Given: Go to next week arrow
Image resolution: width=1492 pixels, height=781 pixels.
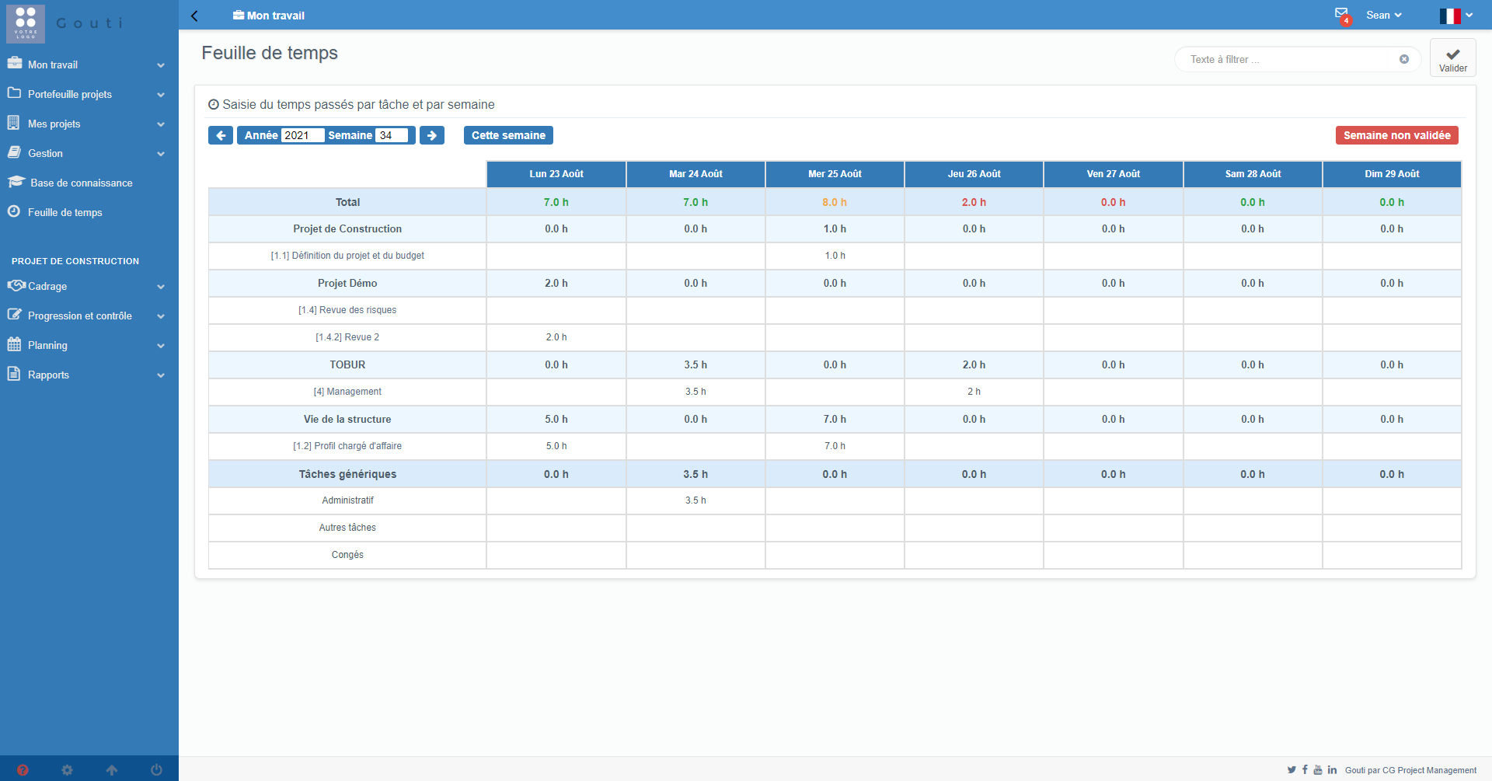Looking at the screenshot, I should [x=432, y=135].
